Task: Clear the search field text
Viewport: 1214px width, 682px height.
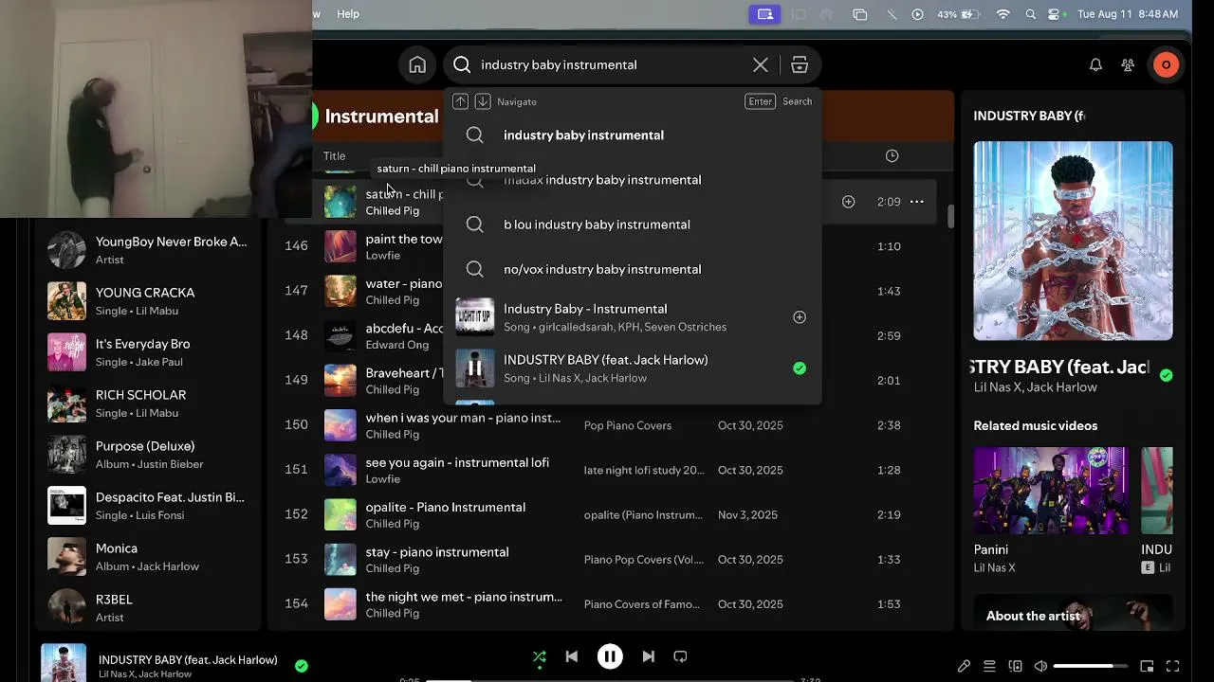Action: pos(761,65)
